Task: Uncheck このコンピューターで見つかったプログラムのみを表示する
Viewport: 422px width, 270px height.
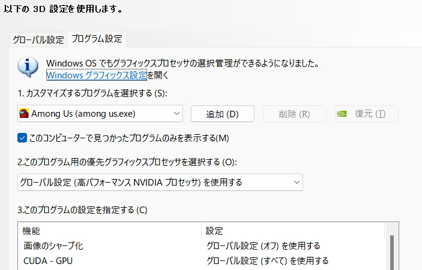Action: pyautogui.click(x=22, y=138)
